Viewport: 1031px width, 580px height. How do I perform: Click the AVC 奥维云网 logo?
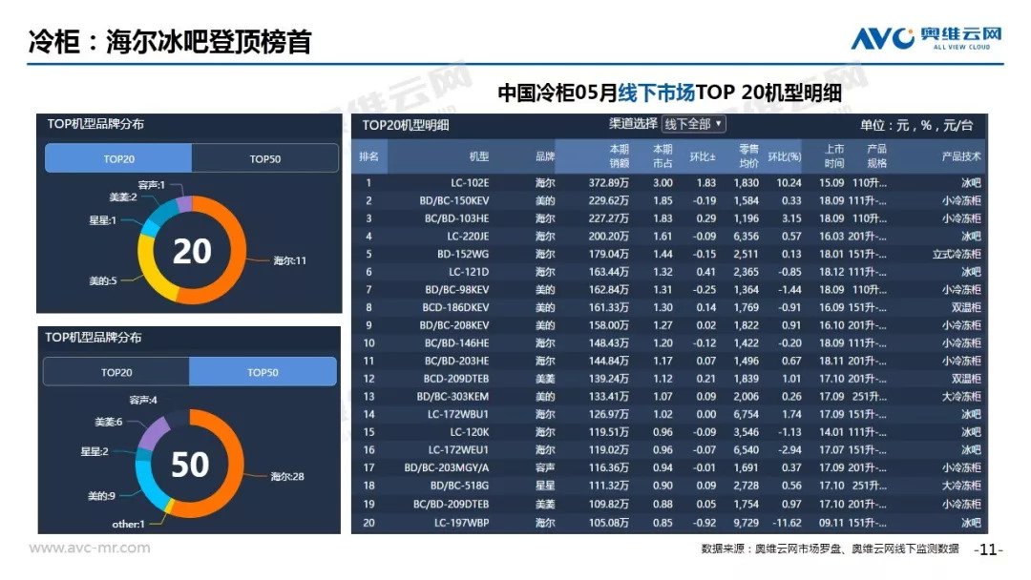pyautogui.click(x=926, y=37)
